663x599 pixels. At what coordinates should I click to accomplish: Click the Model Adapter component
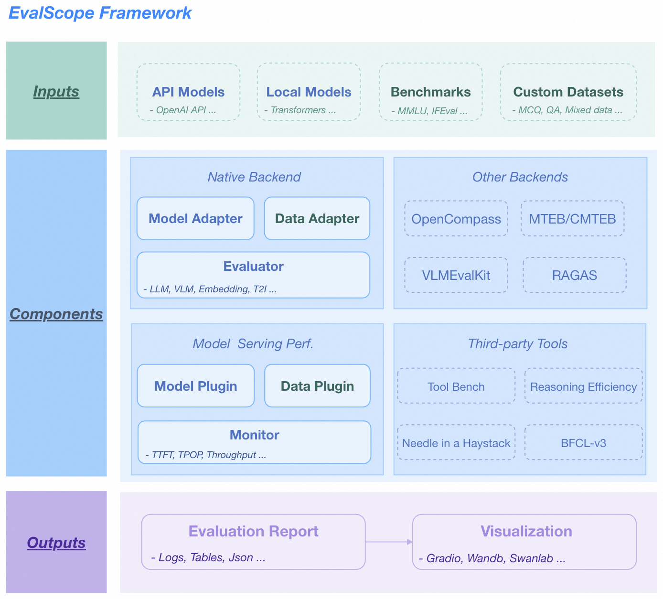pyautogui.click(x=195, y=218)
